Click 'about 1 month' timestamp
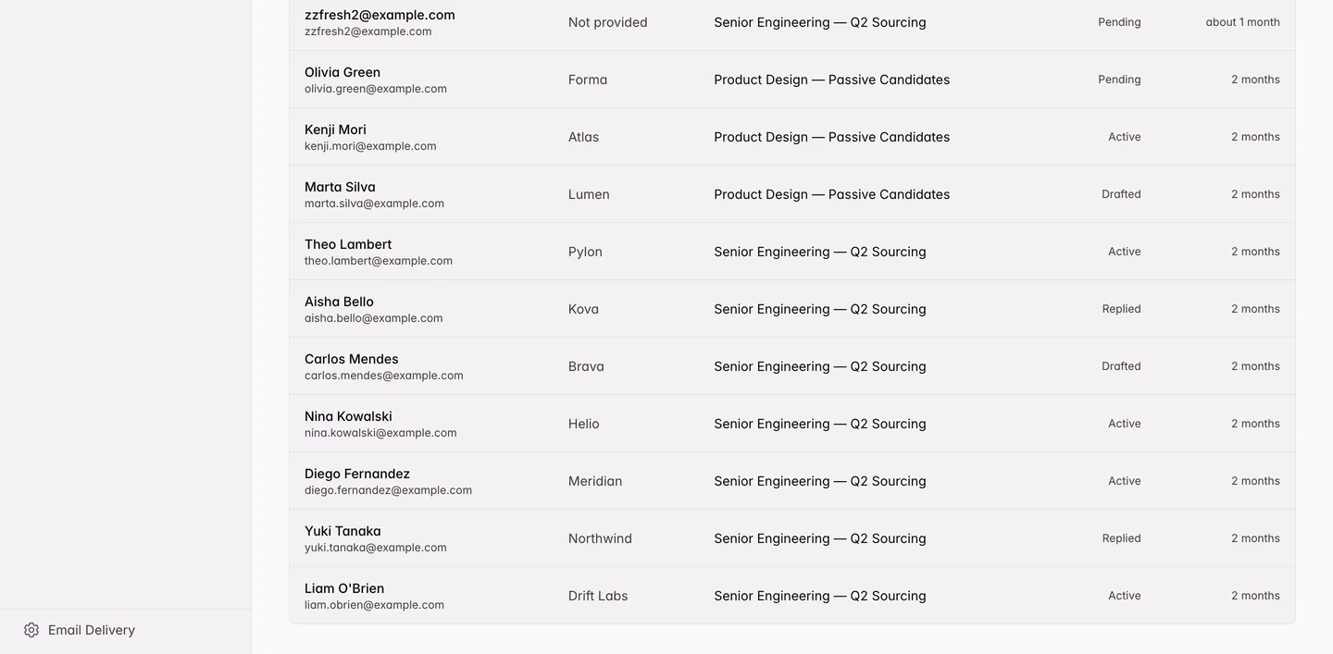Image resolution: width=1333 pixels, height=654 pixels. pyautogui.click(x=1242, y=22)
